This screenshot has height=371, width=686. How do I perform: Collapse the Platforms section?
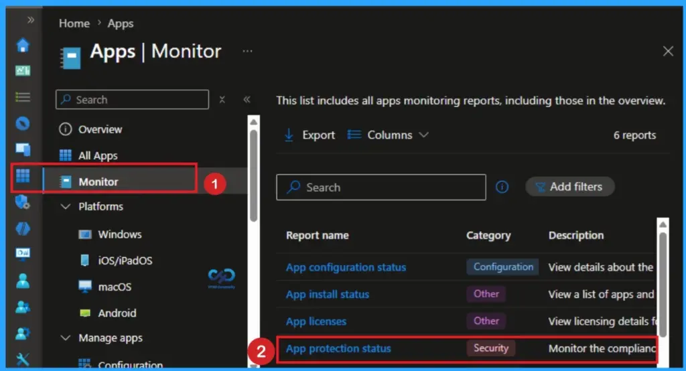(65, 206)
